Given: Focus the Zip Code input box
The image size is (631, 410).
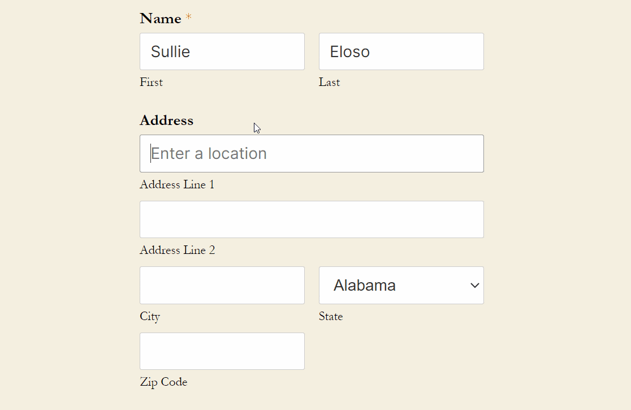Looking at the screenshot, I should point(222,351).
